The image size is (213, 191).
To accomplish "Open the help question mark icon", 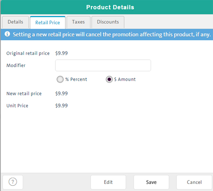I will click(x=13, y=182).
